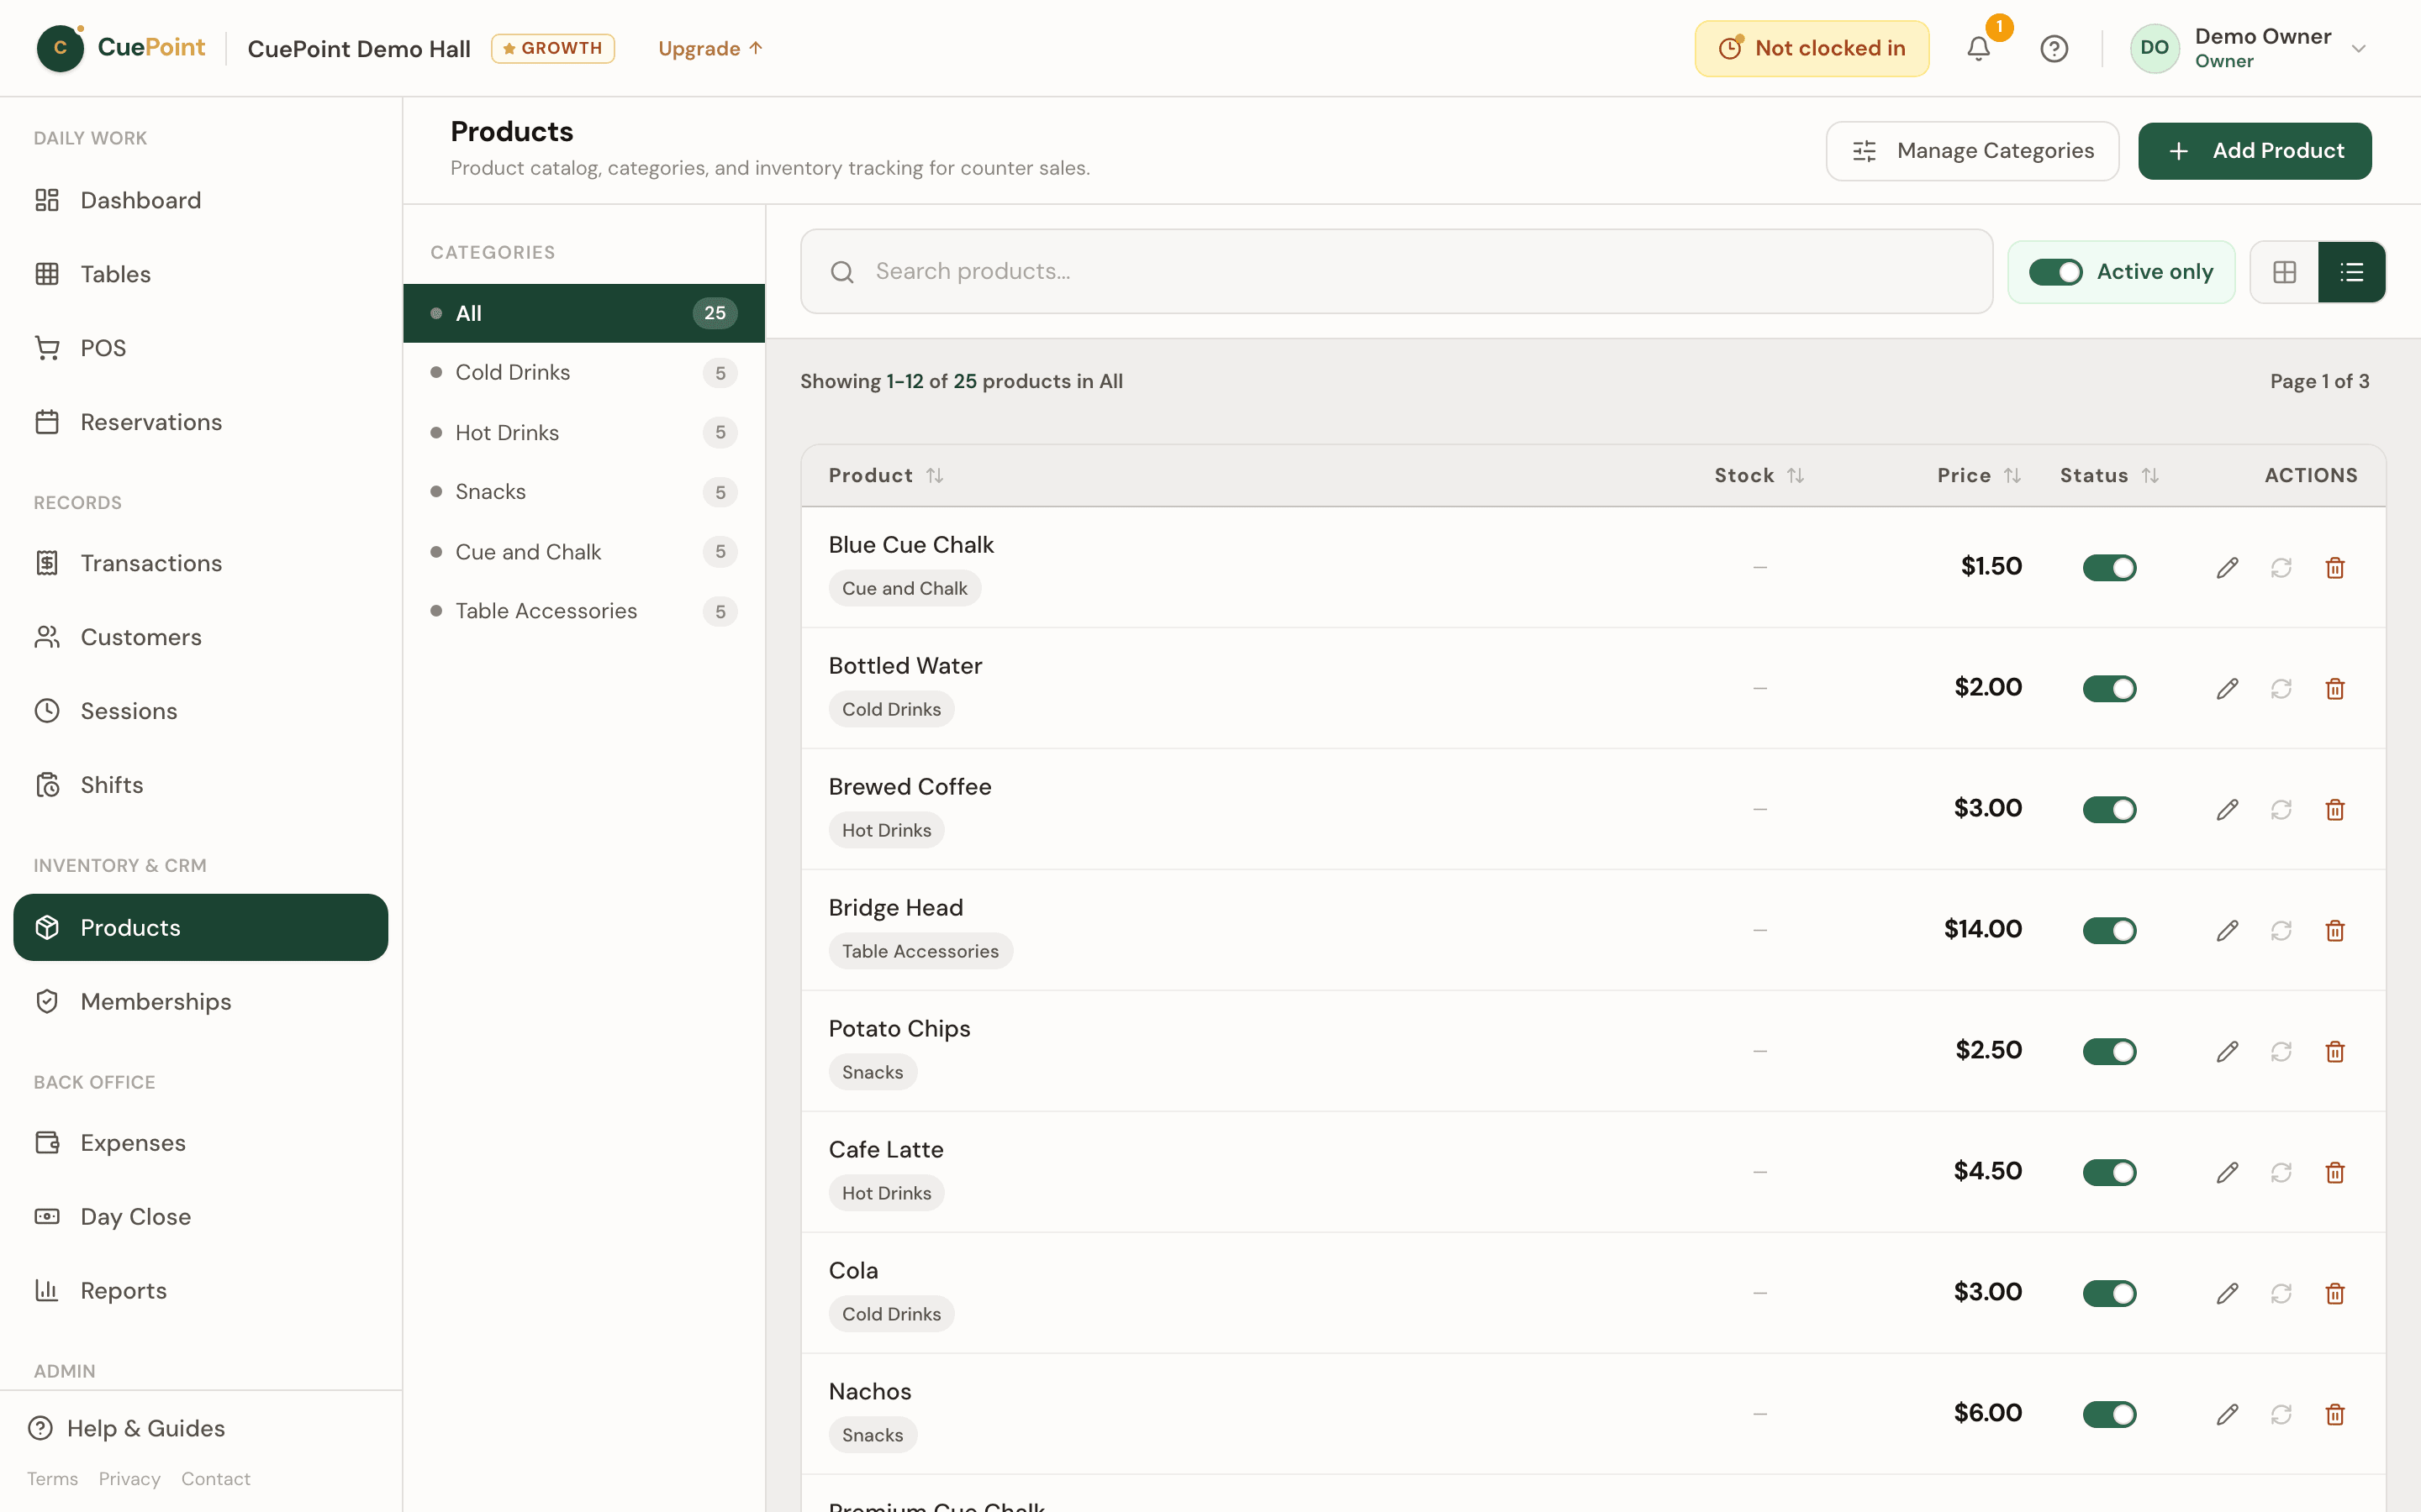
Task: Open Help & Guides
Action: (127, 1428)
